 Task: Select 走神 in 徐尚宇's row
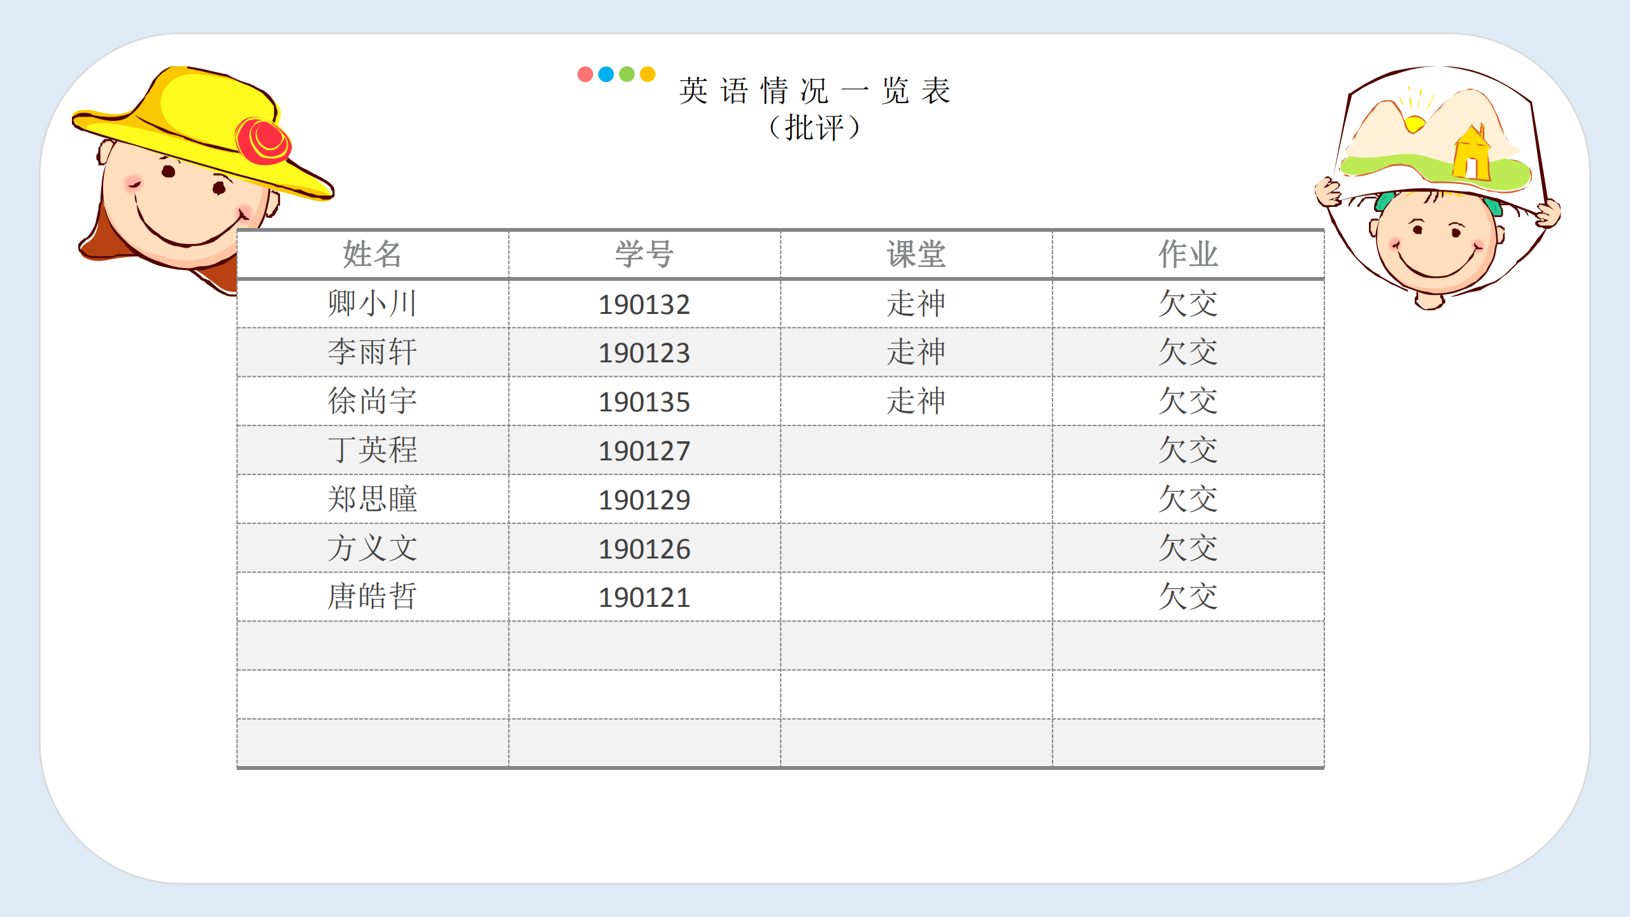click(916, 401)
